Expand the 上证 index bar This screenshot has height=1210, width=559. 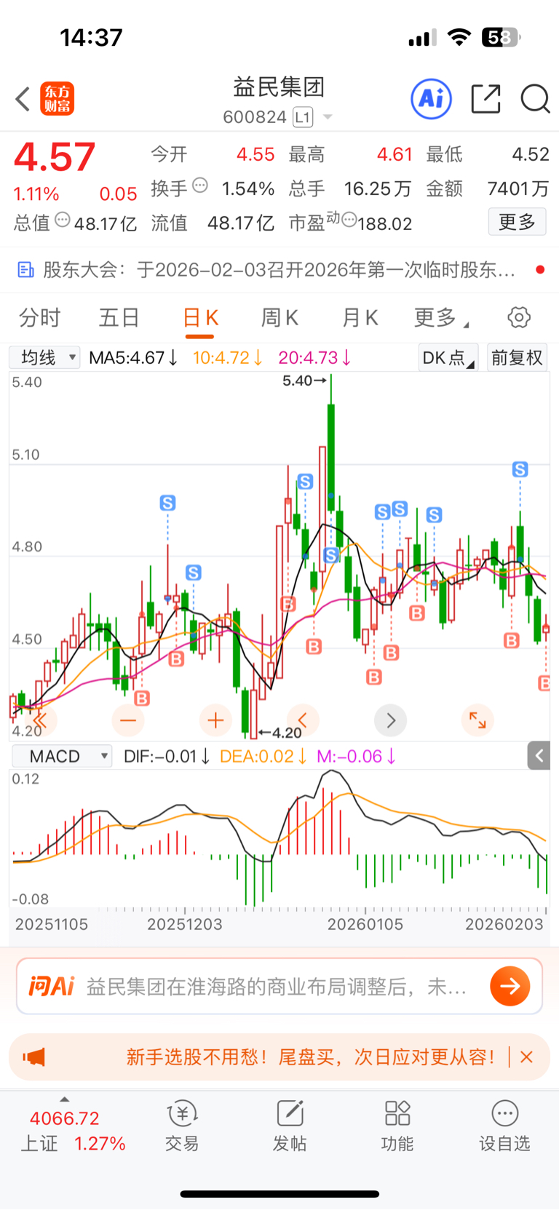coord(65,1099)
